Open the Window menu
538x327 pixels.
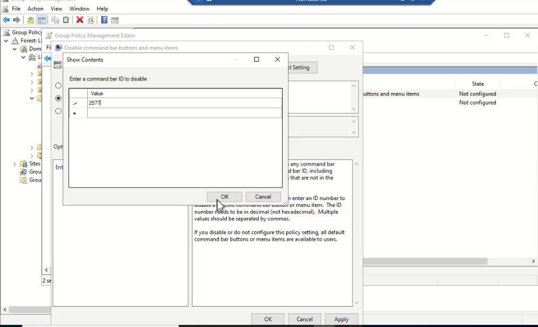pos(79,8)
